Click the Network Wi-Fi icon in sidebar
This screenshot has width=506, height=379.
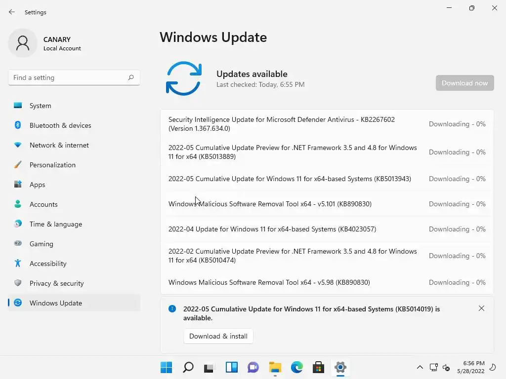click(x=18, y=145)
